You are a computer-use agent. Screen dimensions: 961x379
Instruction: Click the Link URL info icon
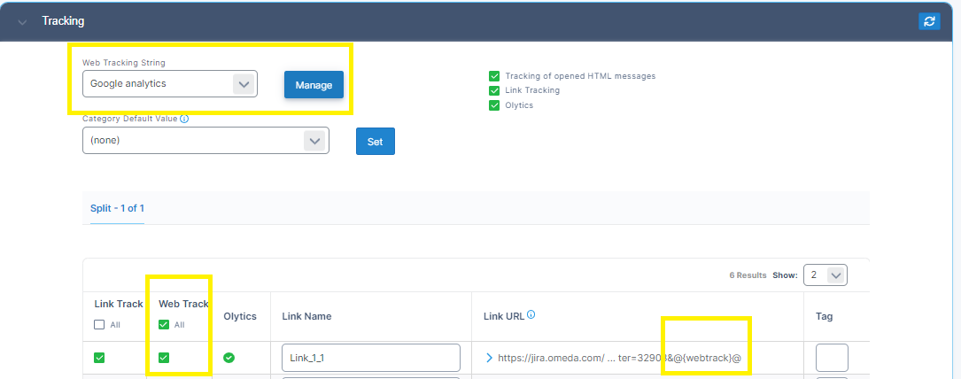click(x=531, y=314)
